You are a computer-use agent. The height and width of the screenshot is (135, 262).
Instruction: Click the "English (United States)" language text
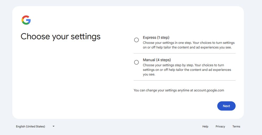coord(30,126)
